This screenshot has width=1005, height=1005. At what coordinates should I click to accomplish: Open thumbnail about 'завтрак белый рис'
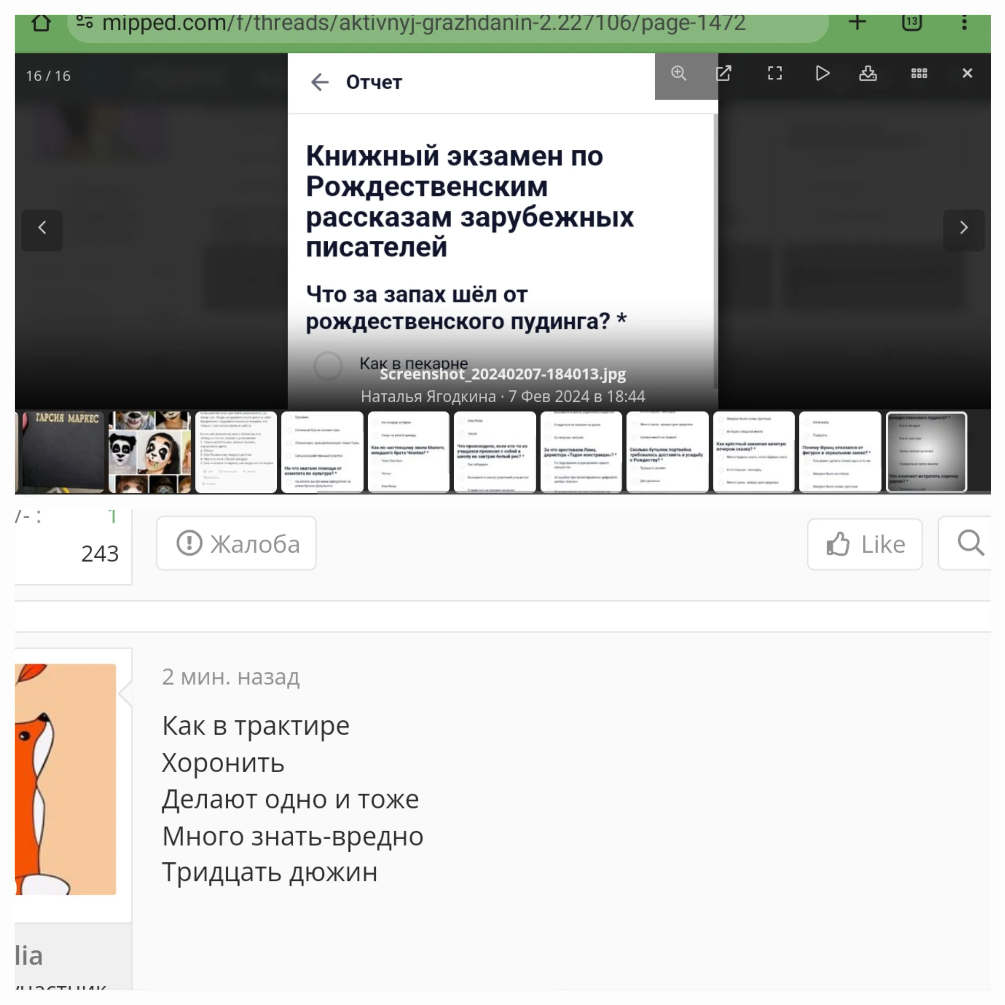495,452
